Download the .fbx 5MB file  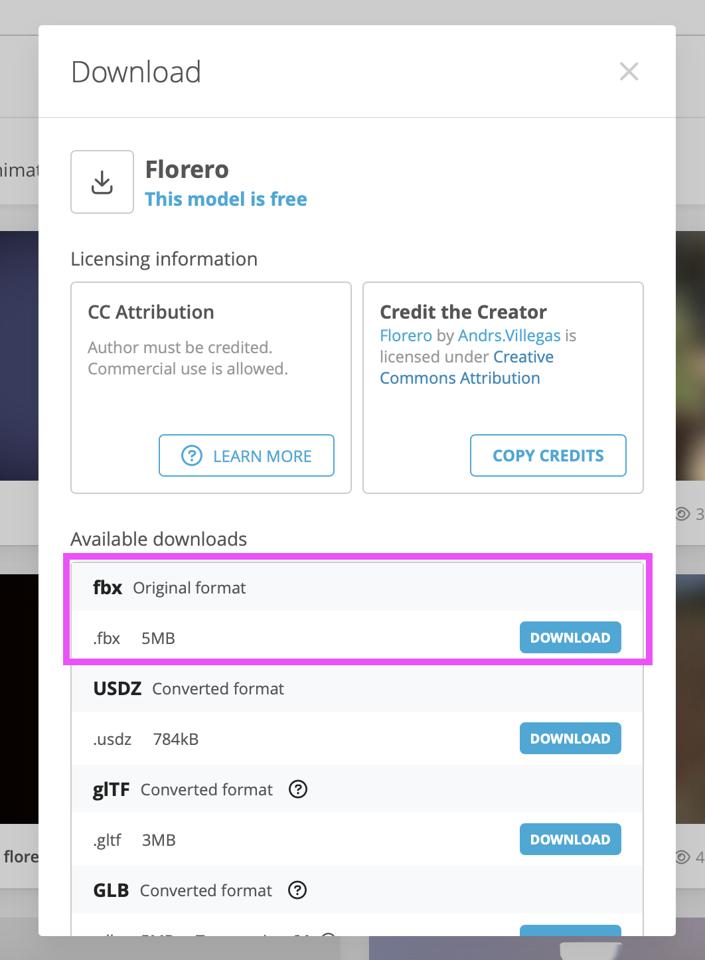pos(570,637)
